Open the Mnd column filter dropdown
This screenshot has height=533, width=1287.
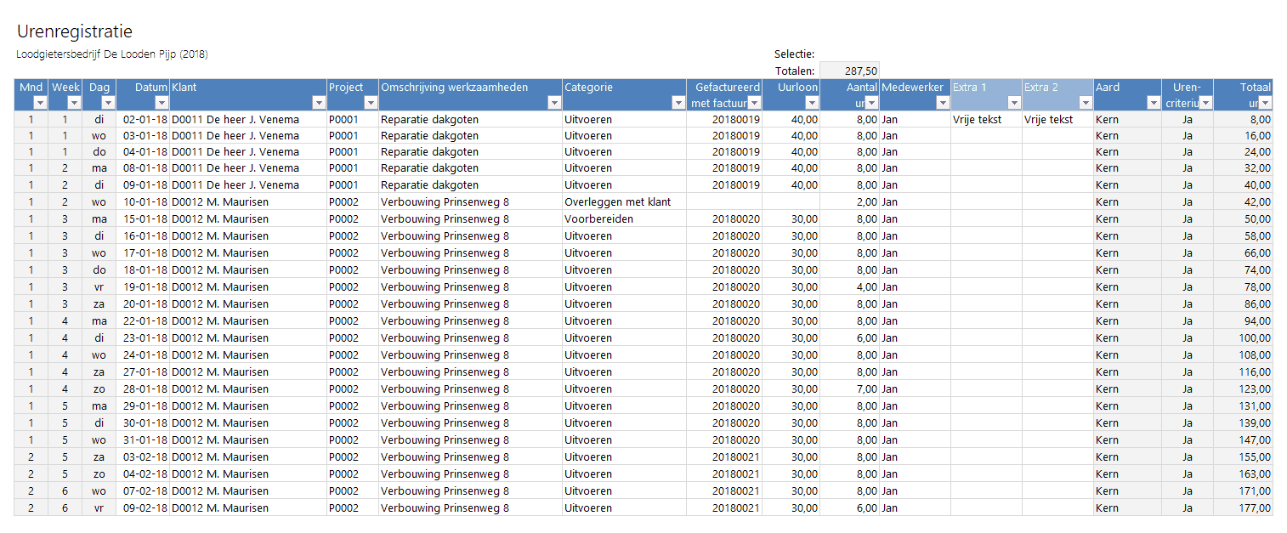point(39,103)
